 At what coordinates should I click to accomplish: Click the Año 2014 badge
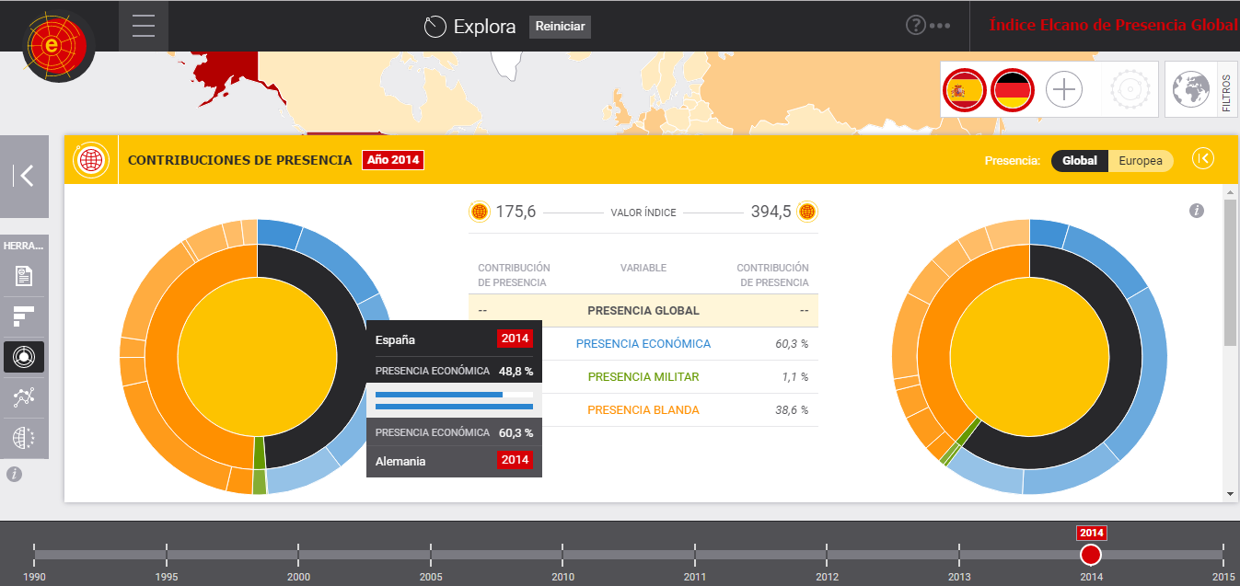[393, 160]
